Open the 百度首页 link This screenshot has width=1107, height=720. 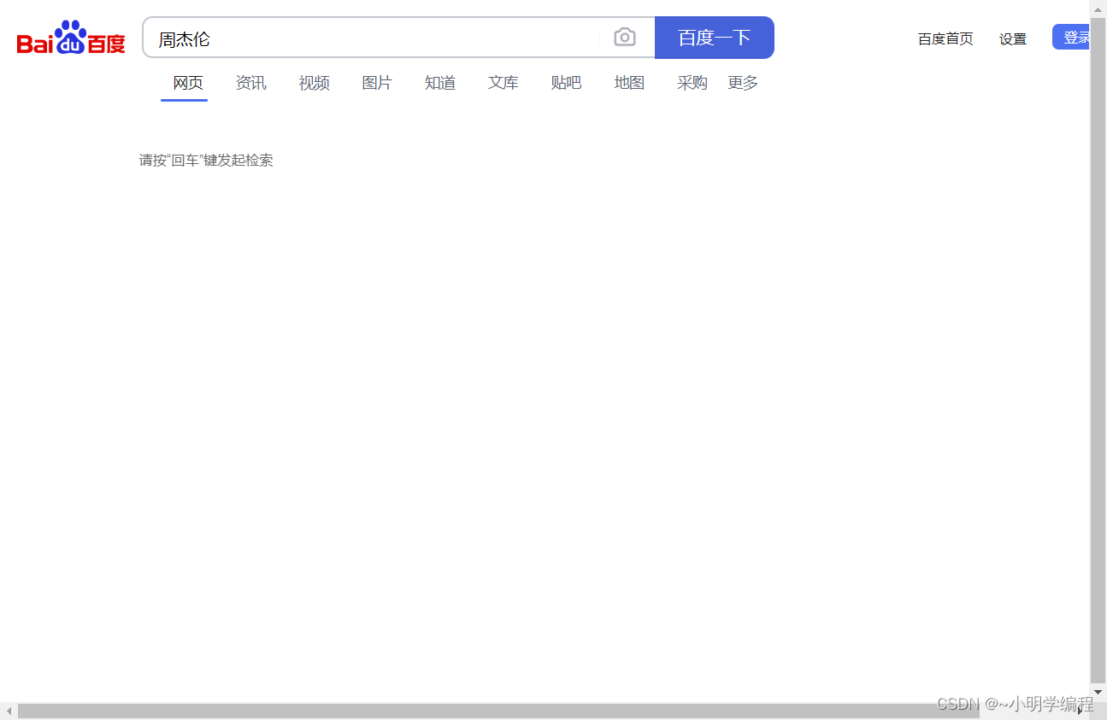click(x=945, y=38)
